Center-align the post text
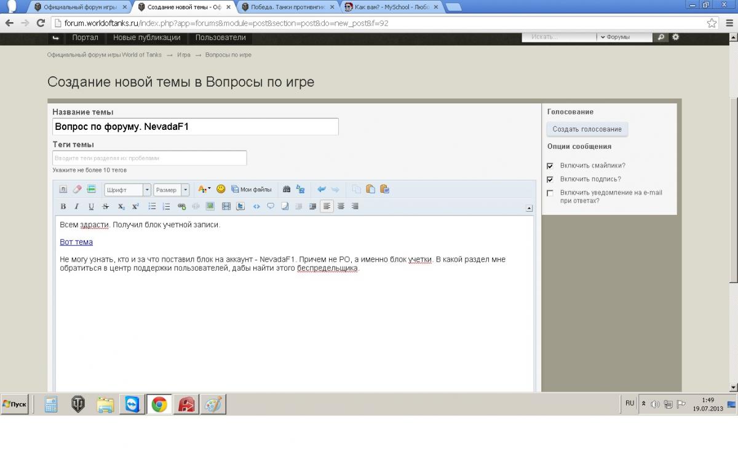The width and height of the screenshot is (738, 453). pyautogui.click(x=341, y=207)
